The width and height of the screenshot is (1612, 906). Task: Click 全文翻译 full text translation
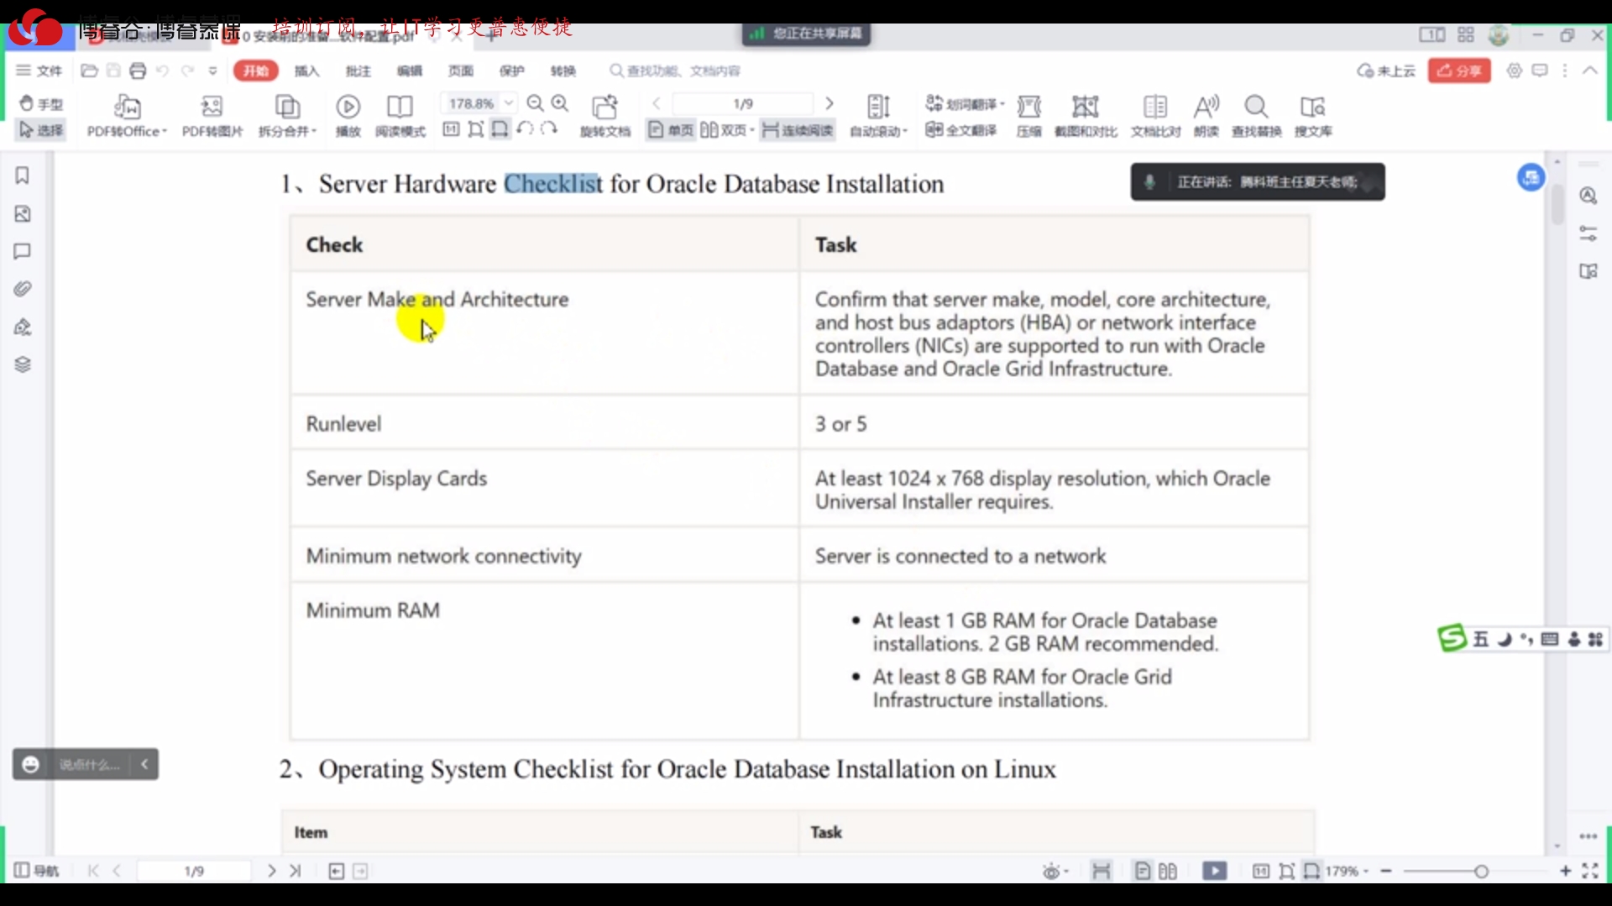[x=960, y=130]
